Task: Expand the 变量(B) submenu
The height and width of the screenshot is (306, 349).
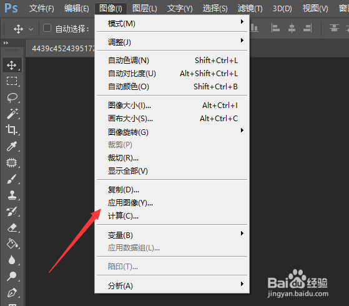Action: click(x=172, y=235)
